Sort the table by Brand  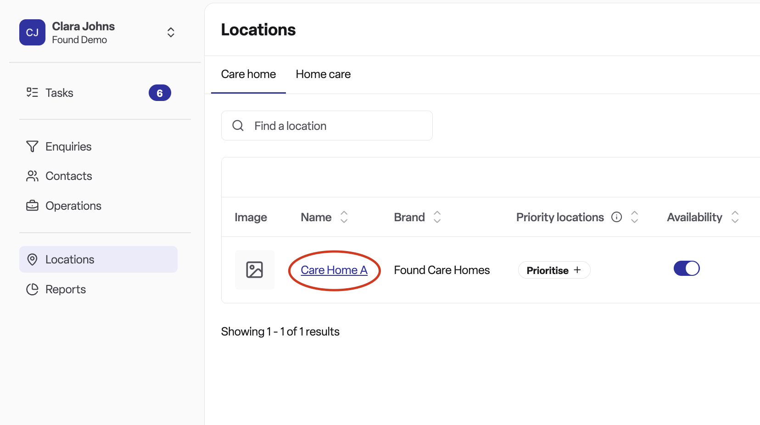pos(437,217)
